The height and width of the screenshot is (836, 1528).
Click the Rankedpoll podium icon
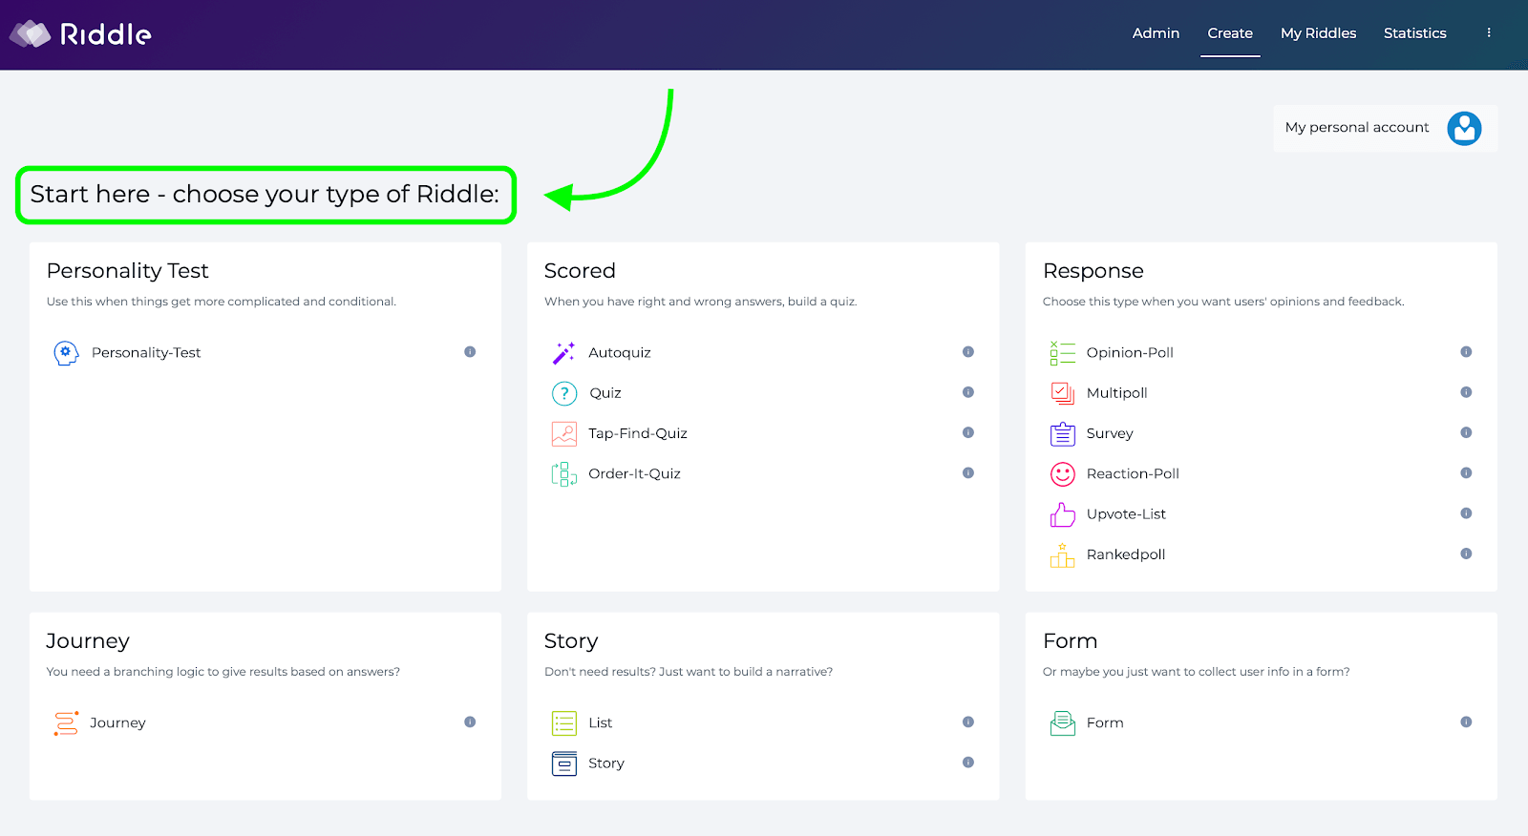click(1063, 555)
